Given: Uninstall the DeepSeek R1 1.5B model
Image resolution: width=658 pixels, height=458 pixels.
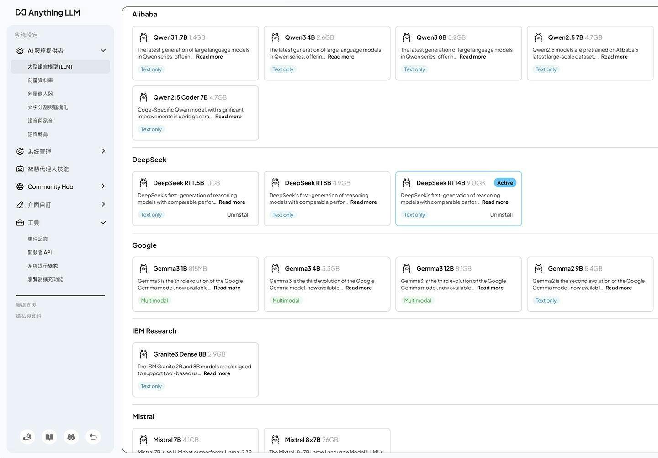Looking at the screenshot, I should click(x=238, y=215).
